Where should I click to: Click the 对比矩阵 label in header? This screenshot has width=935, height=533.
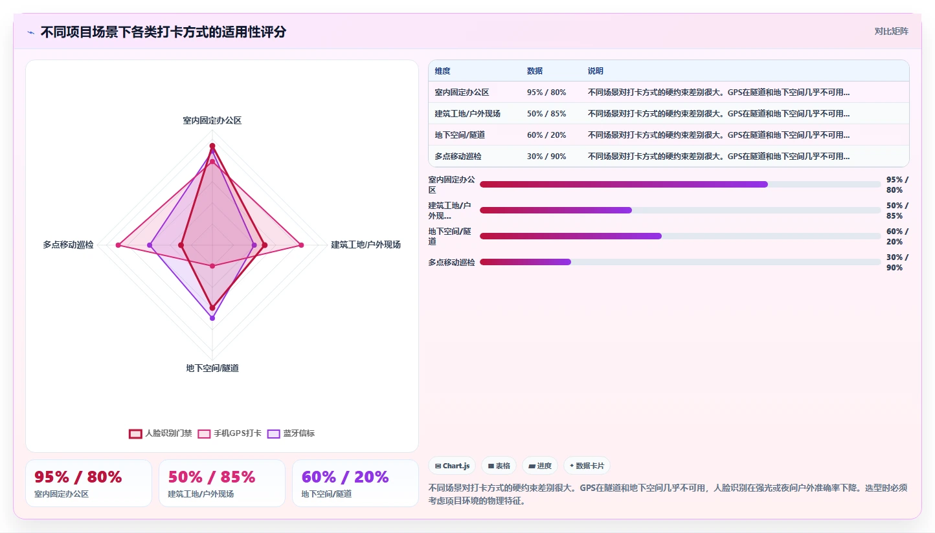(891, 31)
